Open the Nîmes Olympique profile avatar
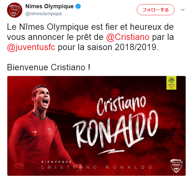192x178 pixels. (x=15, y=10)
